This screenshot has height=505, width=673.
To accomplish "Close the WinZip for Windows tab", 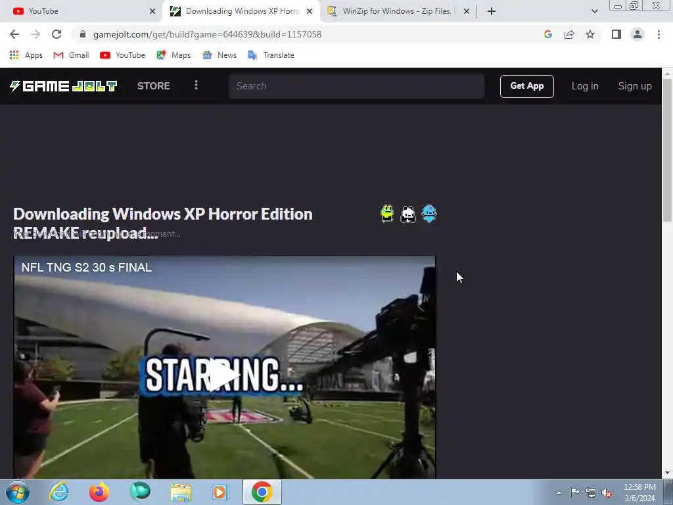I will (467, 12).
